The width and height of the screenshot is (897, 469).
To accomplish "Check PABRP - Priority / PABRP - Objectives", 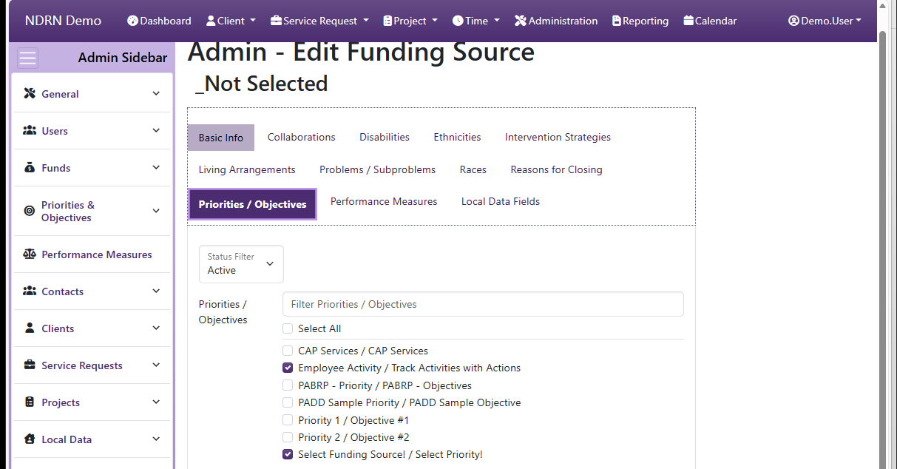I will (x=288, y=385).
